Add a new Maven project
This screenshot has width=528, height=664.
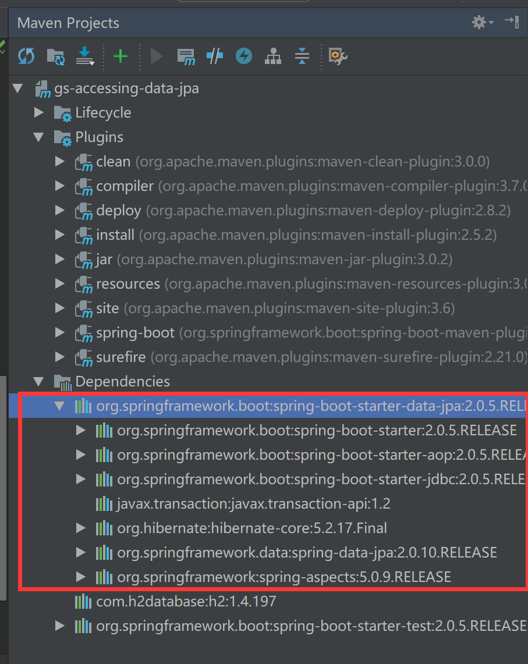click(121, 56)
